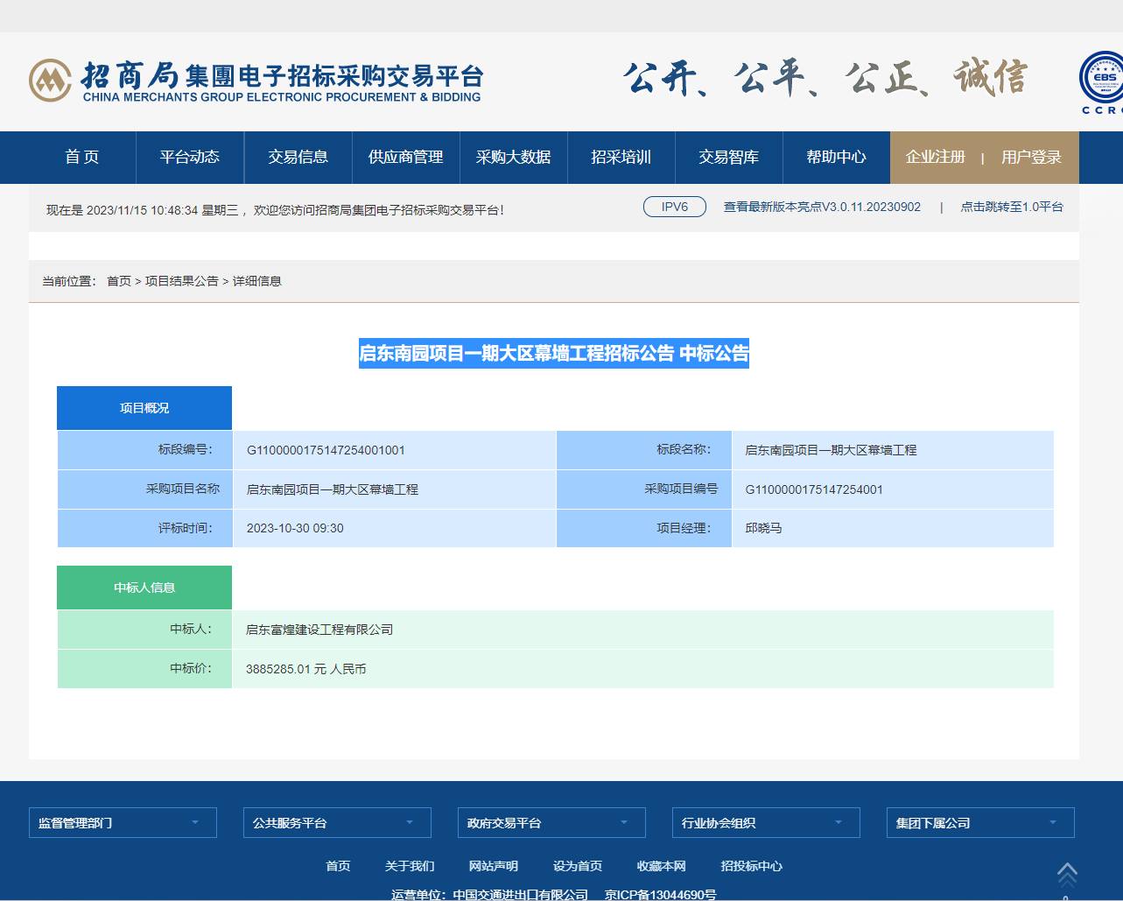
Task: Click the 采购项目名称 value cell
Action: tap(395, 489)
